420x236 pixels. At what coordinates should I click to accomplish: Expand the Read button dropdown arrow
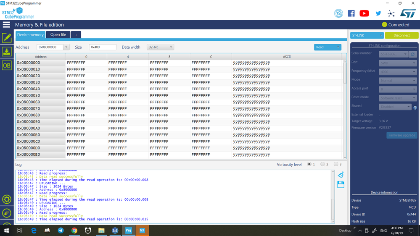pyautogui.click(x=338, y=47)
